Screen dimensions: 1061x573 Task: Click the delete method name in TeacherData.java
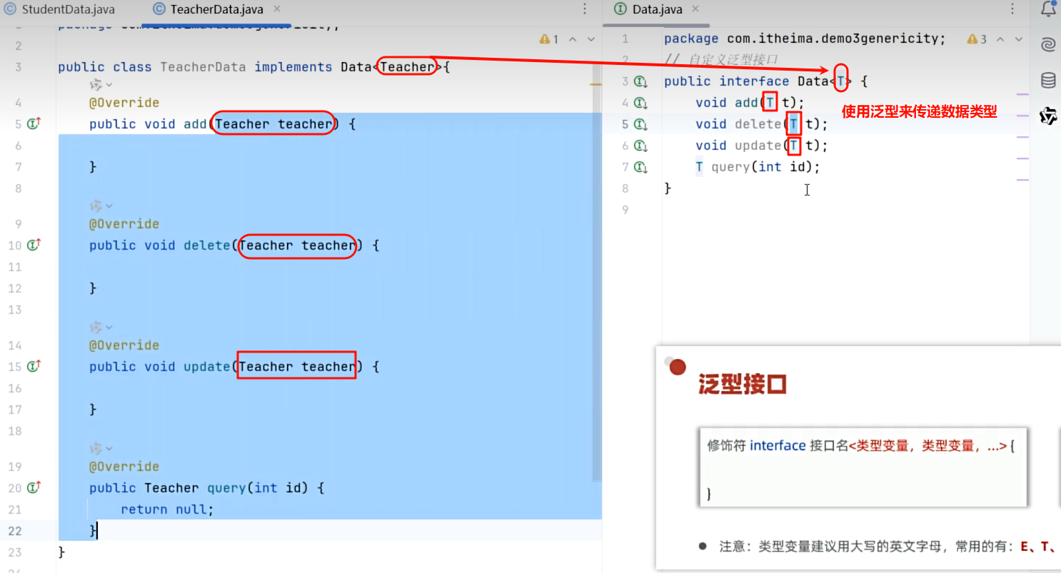(x=207, y=245)
